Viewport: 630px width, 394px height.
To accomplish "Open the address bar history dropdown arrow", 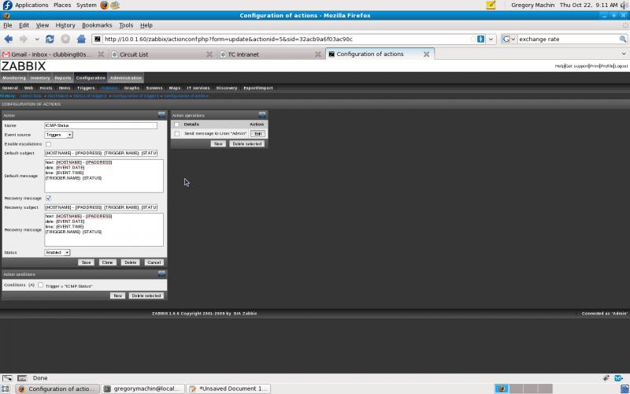I will (491, 39).
